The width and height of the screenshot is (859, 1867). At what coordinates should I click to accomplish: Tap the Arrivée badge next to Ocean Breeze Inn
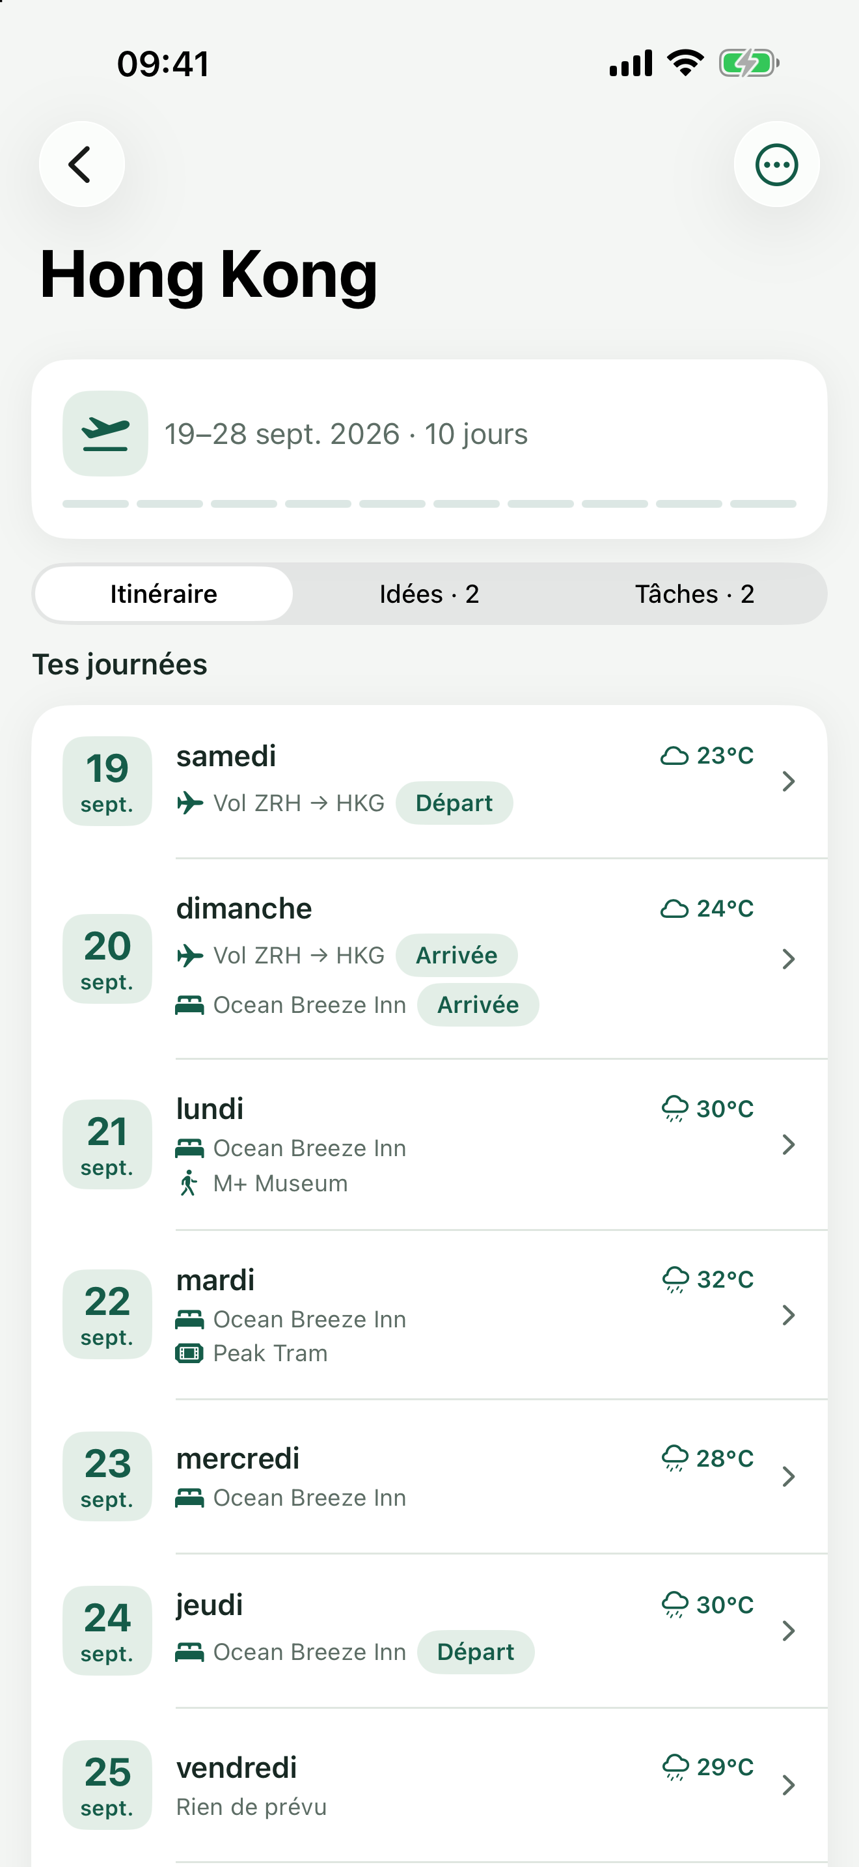coord(478,1005)
